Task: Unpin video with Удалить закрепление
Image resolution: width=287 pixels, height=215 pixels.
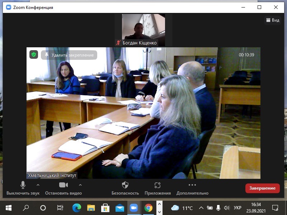Action: tap(69, 55)
